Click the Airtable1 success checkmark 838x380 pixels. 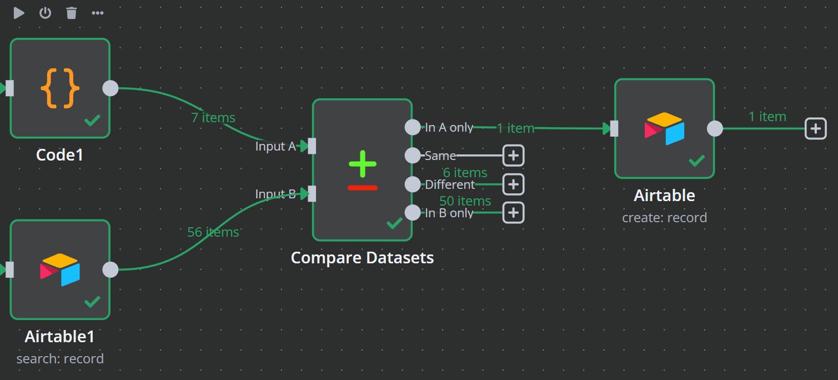92,302
